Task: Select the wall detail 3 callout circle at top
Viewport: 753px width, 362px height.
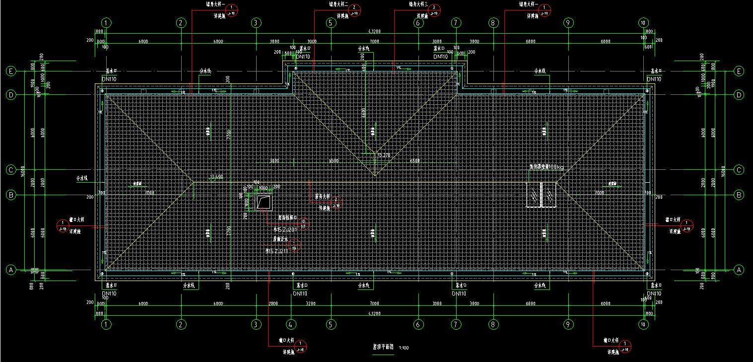Action: (x=434, y=10)
